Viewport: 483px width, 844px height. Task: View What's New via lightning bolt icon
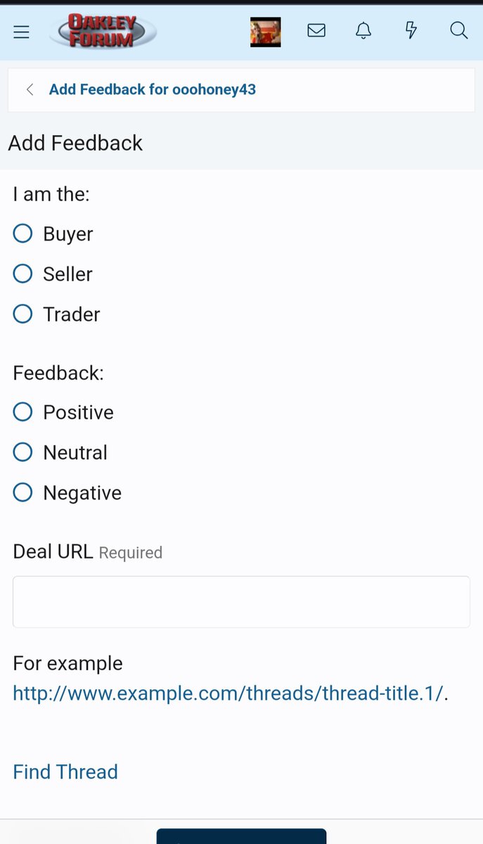pyautogui.click(x=411, y=30)
